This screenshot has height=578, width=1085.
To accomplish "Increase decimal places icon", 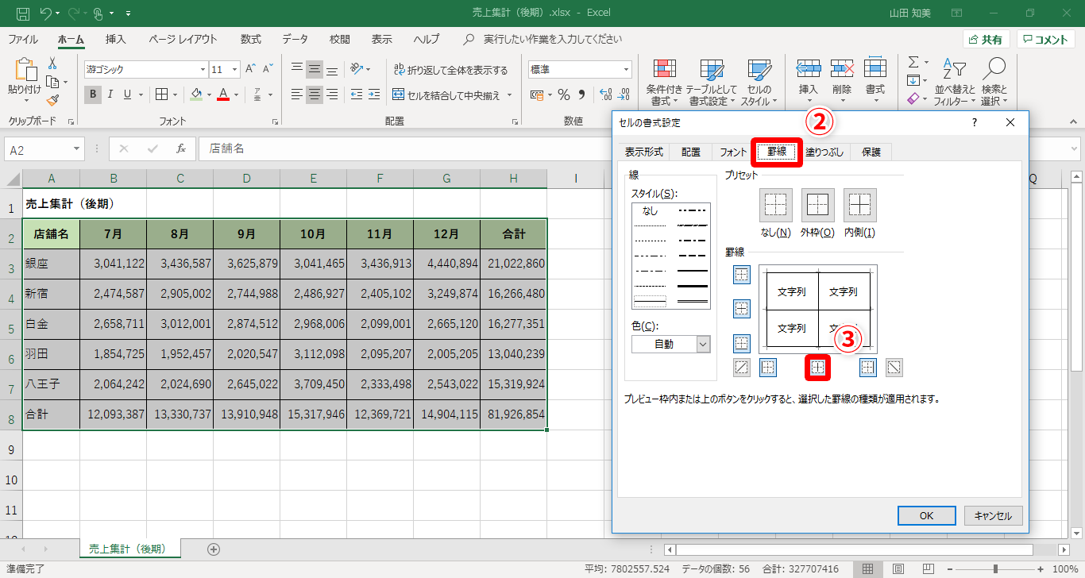I will 605,94.
